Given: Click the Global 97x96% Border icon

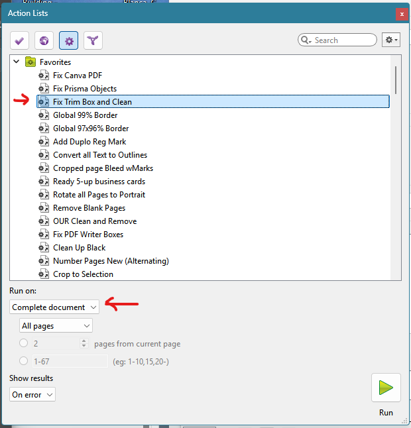Looking at the screenshot, I should (44, 128).
